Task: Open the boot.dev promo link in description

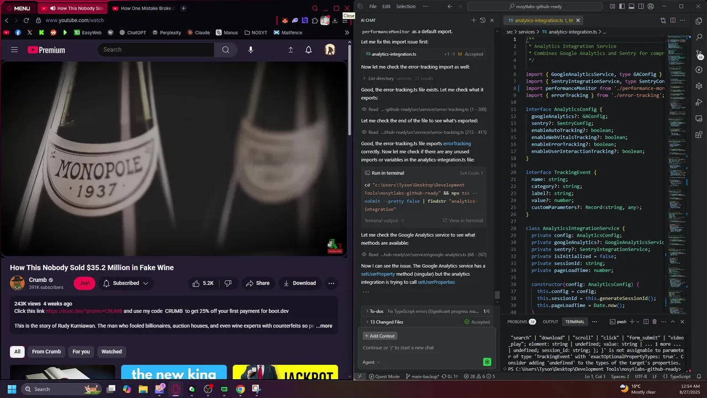Action: [84, 311]
